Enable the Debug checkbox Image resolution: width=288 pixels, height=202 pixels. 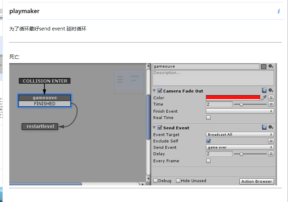[155, 181]
